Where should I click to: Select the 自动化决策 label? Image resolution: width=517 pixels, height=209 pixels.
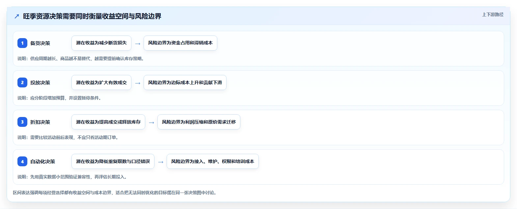pyautogui.click(x=43, y=161)
